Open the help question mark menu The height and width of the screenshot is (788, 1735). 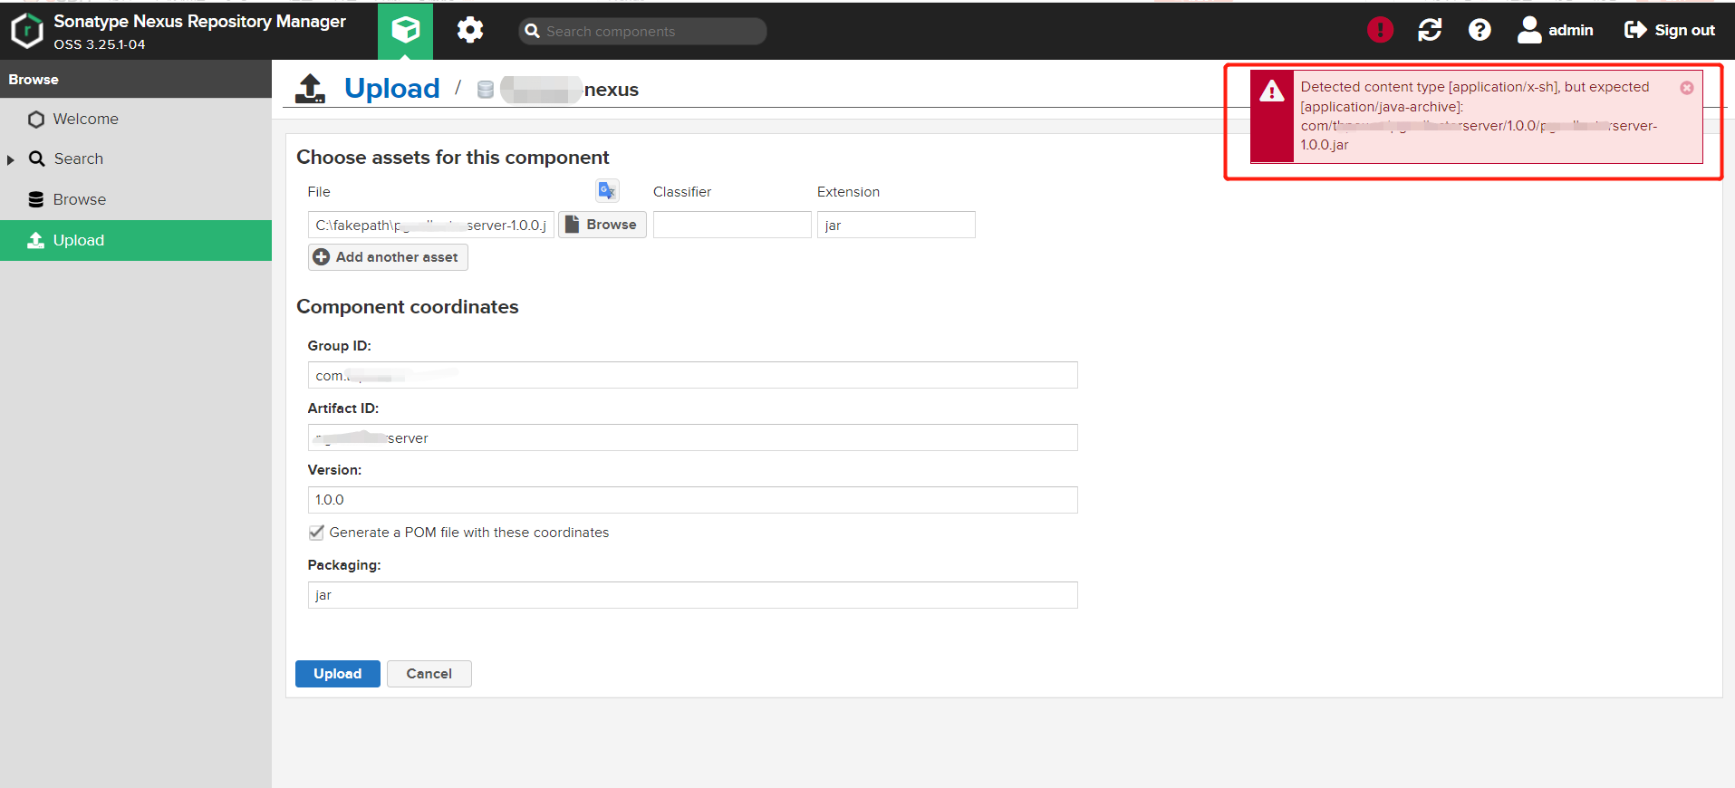pos(1480,30)
